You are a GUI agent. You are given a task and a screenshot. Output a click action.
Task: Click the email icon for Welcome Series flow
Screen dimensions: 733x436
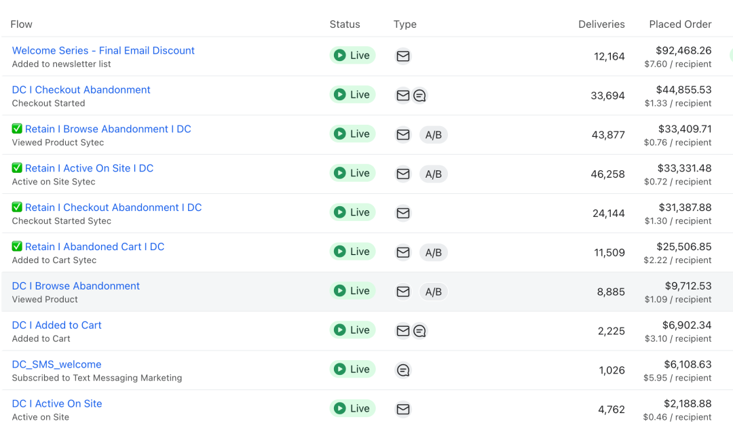[x=403, y=56]
